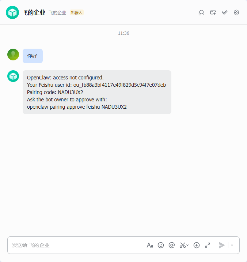The image size is (247, 262).
Task: Click the add-to-group chat icon
Action: (x=213, y=12)
